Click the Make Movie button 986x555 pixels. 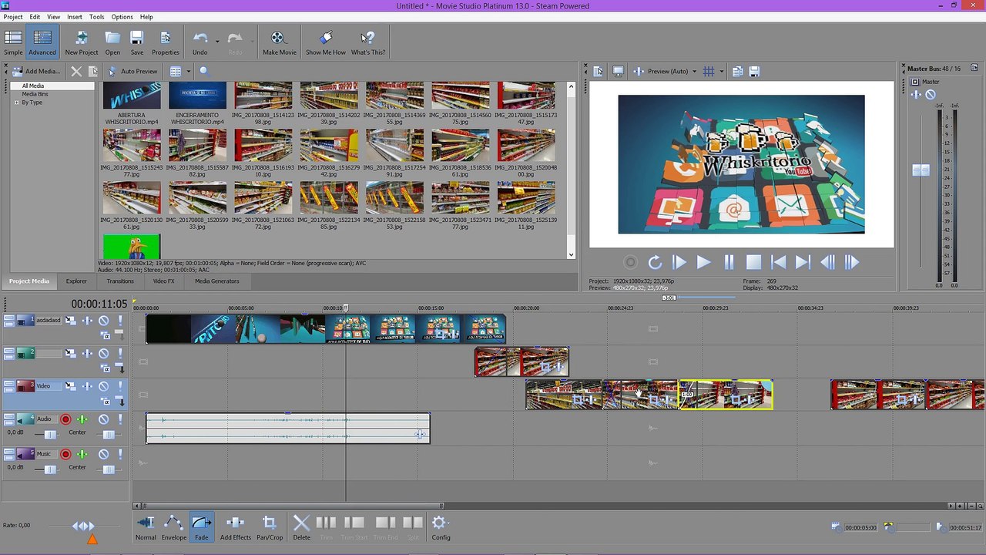279,42
